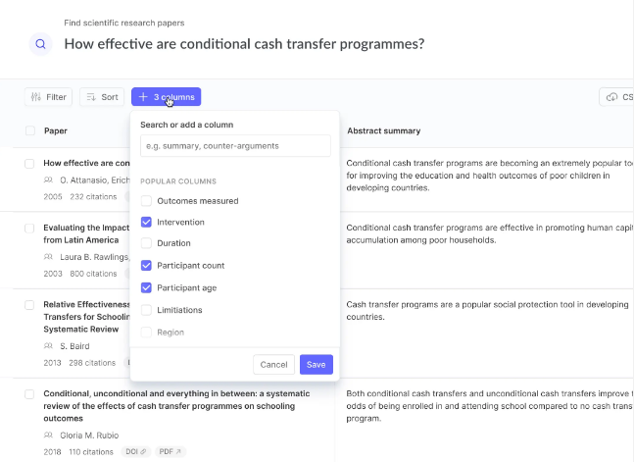
Task: Click the search magnifier icon
Action: coord(40,44)
